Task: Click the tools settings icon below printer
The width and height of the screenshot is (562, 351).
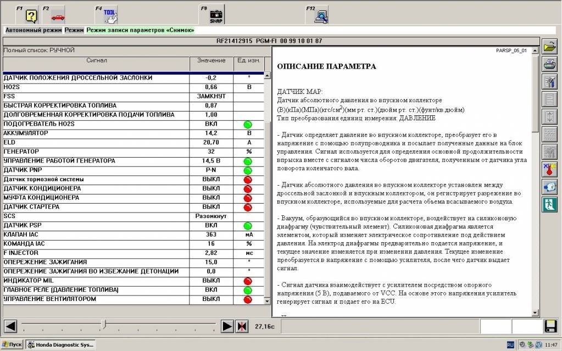Action: coord(549,82)
